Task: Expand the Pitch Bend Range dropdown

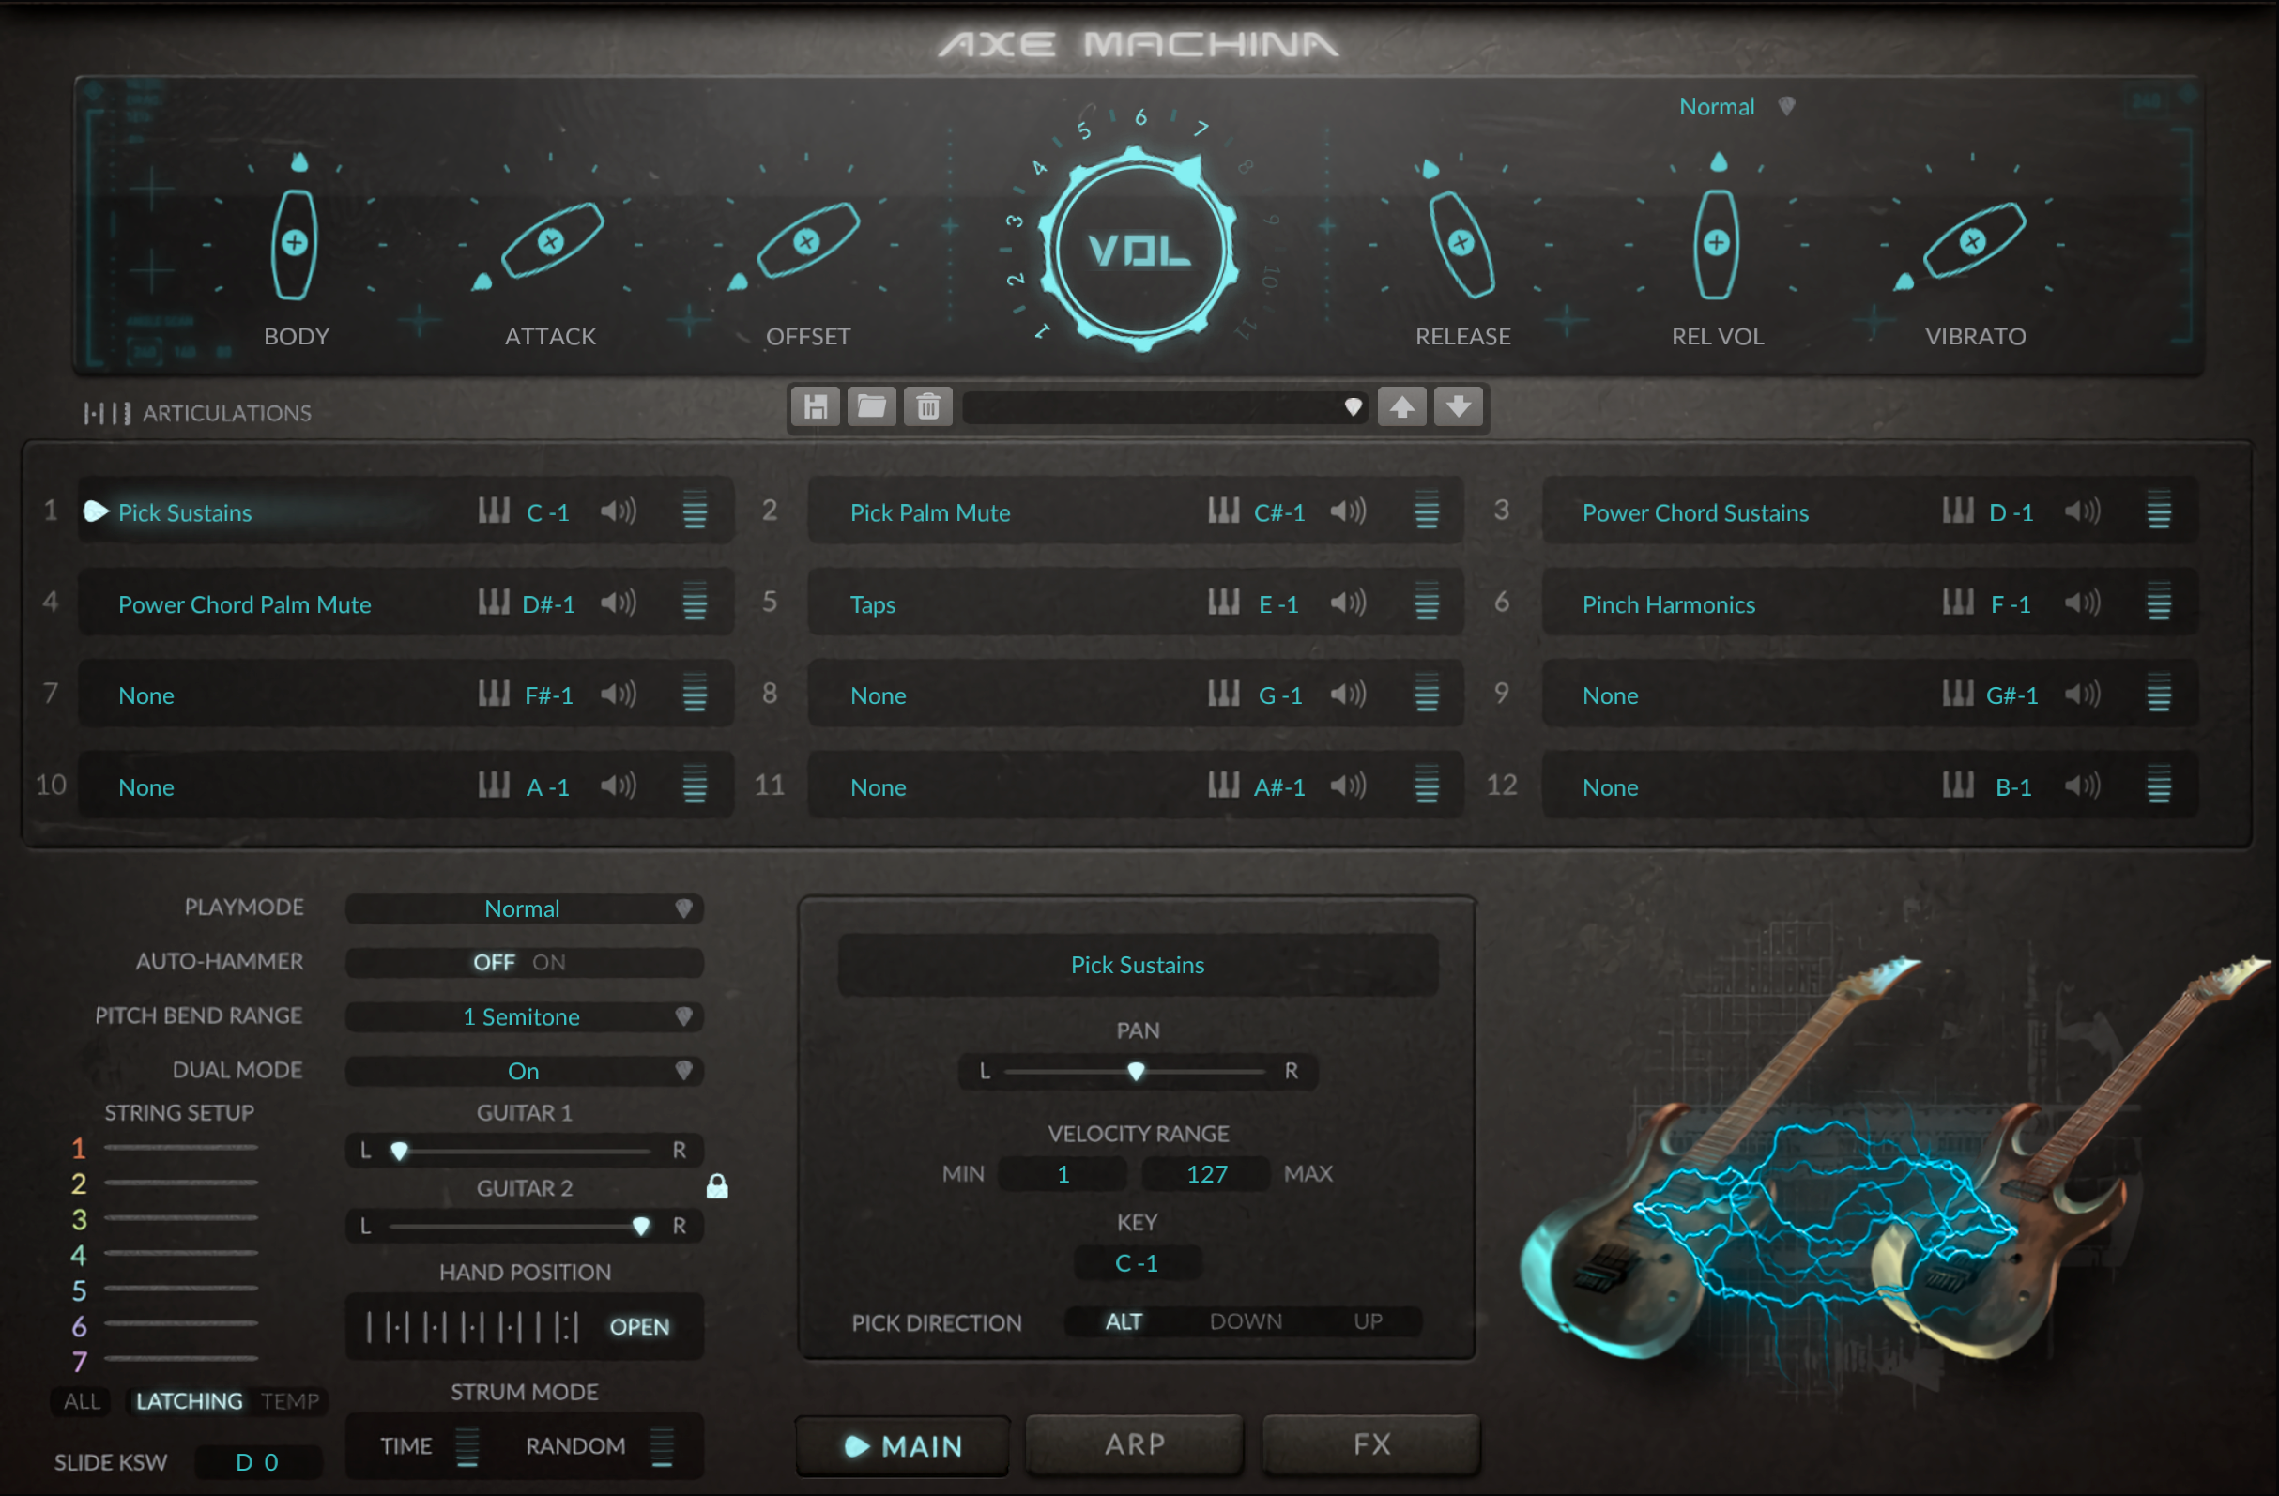Action: [524, 1017]
